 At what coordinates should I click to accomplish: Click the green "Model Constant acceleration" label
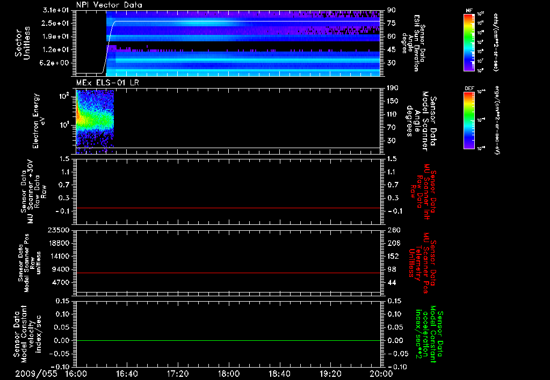click(x=429, y=334)
